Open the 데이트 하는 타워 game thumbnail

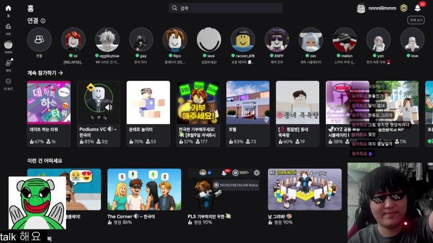pos(49,102)
